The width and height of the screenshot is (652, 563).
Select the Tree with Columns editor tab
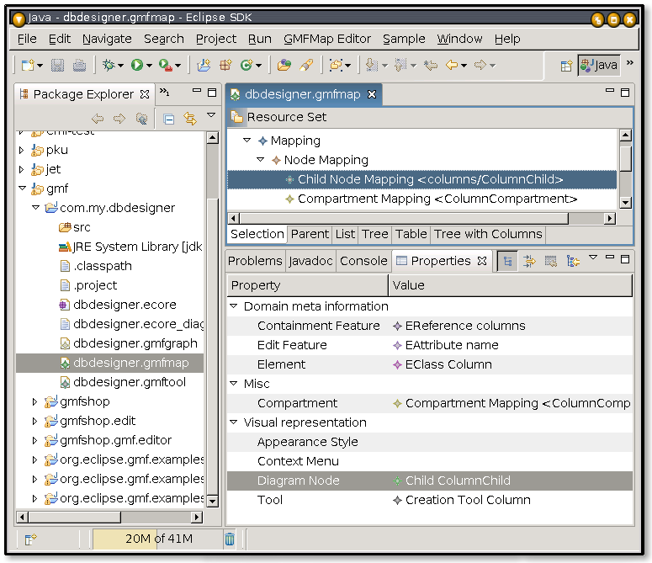[487, 234]
